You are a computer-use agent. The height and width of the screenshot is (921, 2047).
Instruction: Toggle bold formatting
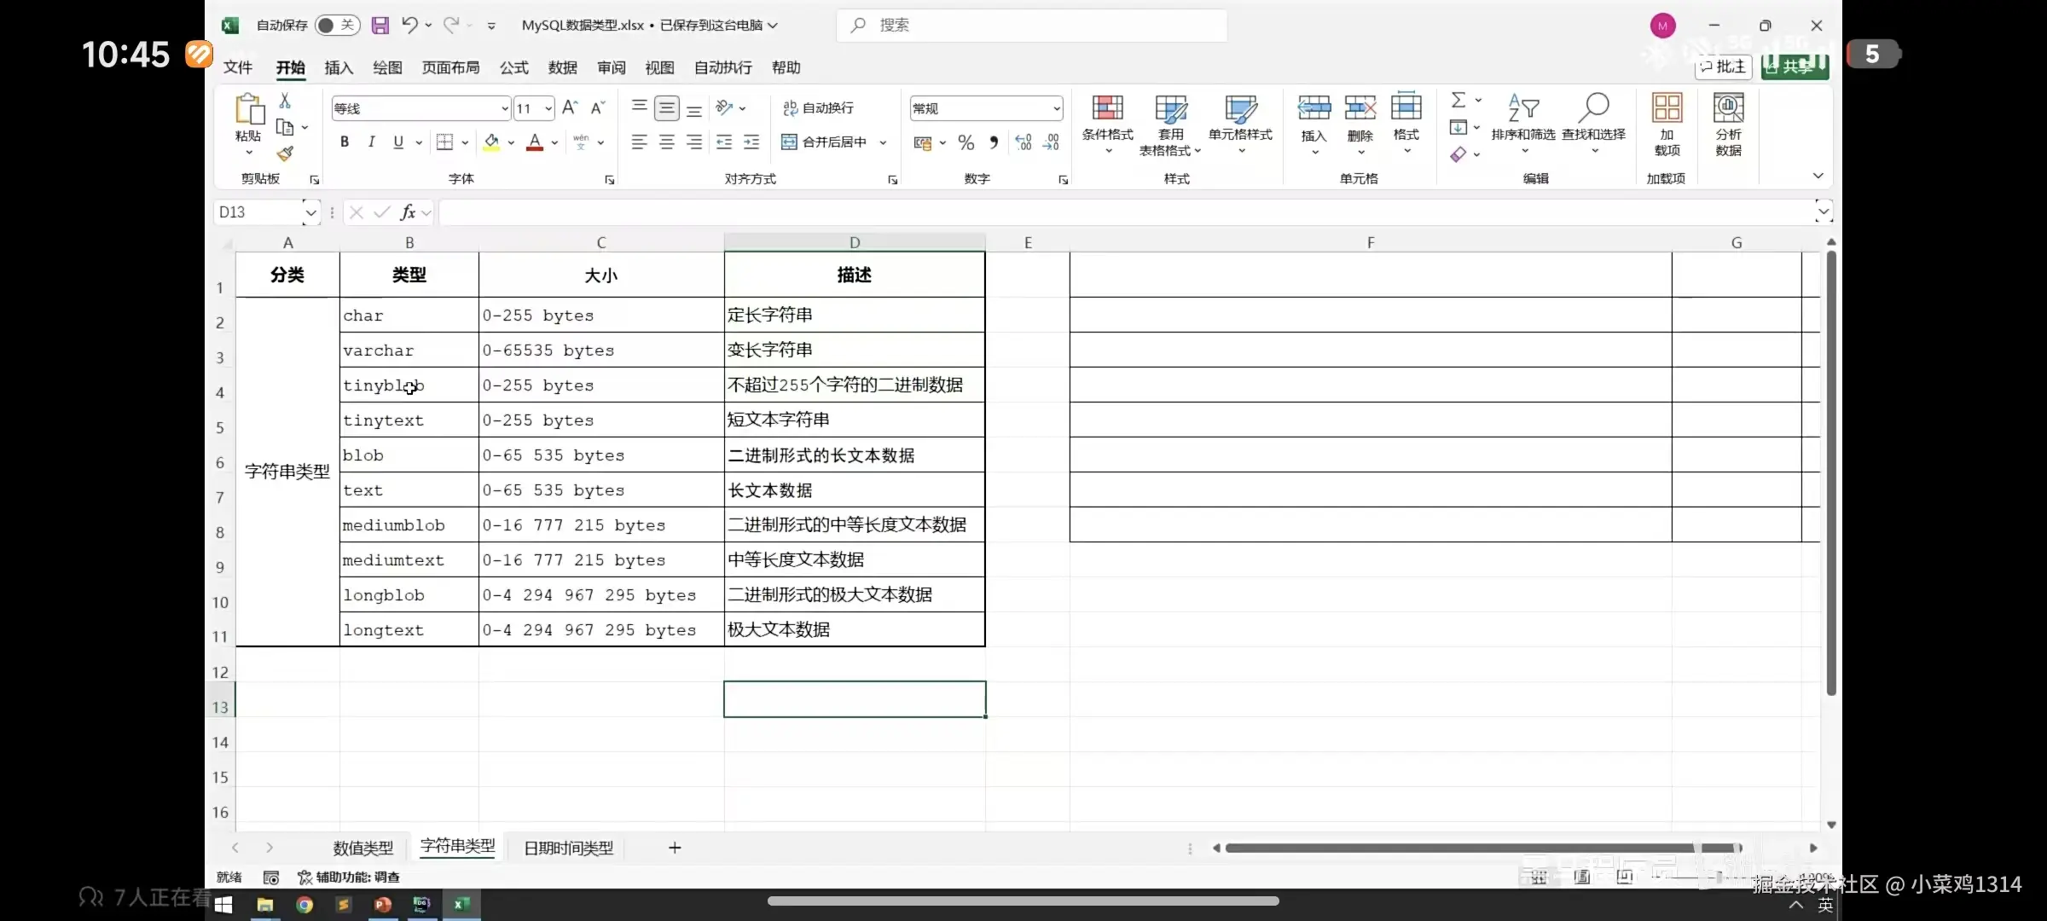coord(345,142)
